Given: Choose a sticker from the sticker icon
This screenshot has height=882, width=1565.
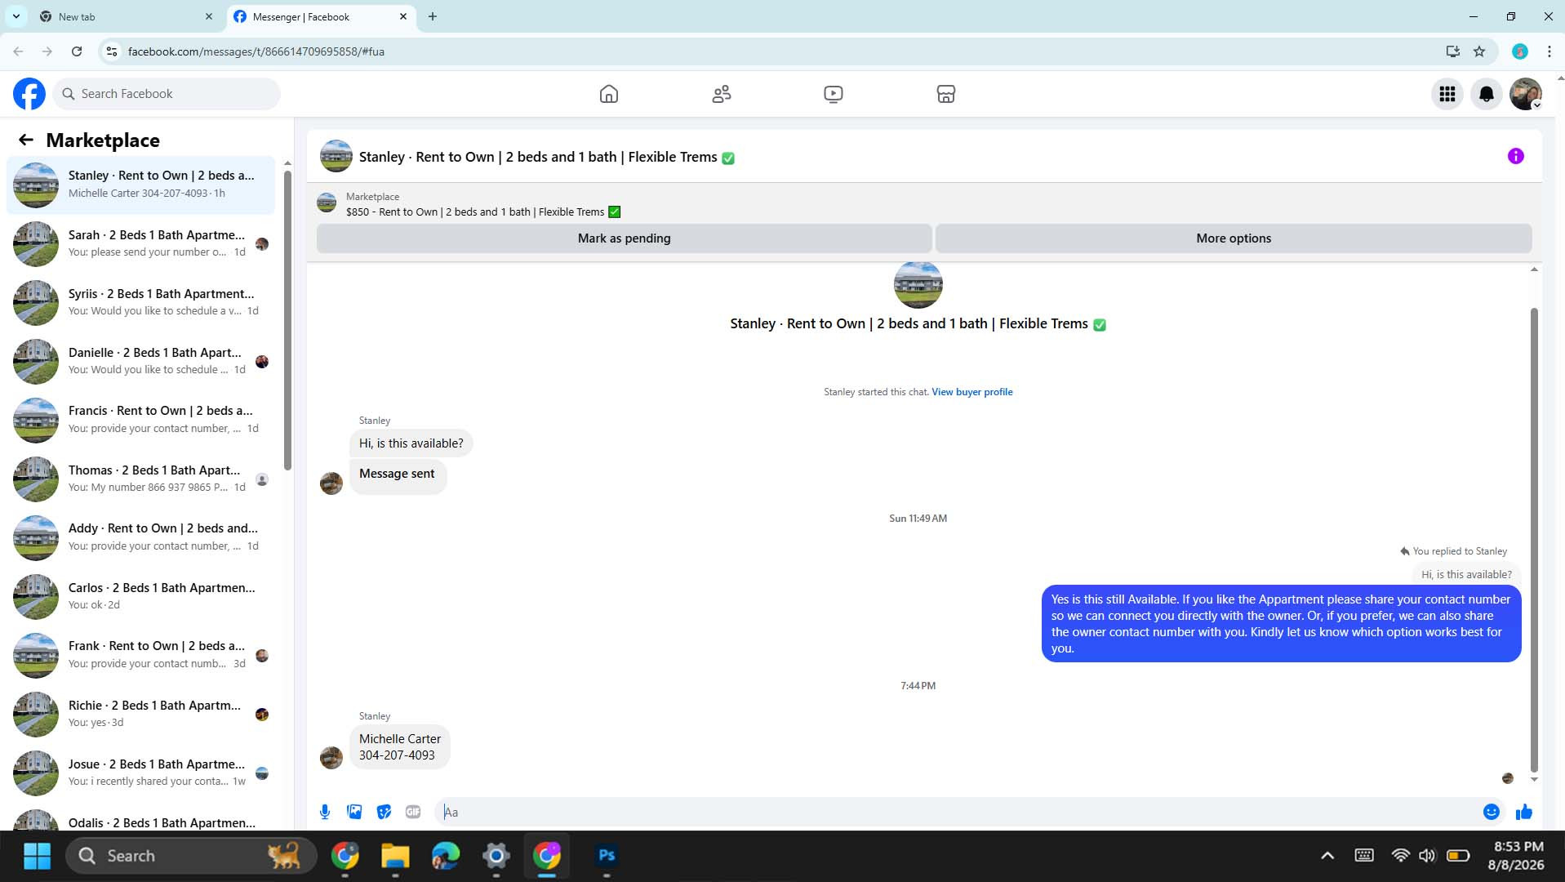Looking at the screenshot, I should (384, 812).
